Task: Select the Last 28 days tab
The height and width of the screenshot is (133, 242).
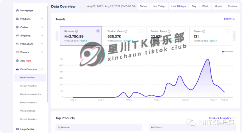Action: (x=179, y=6)
